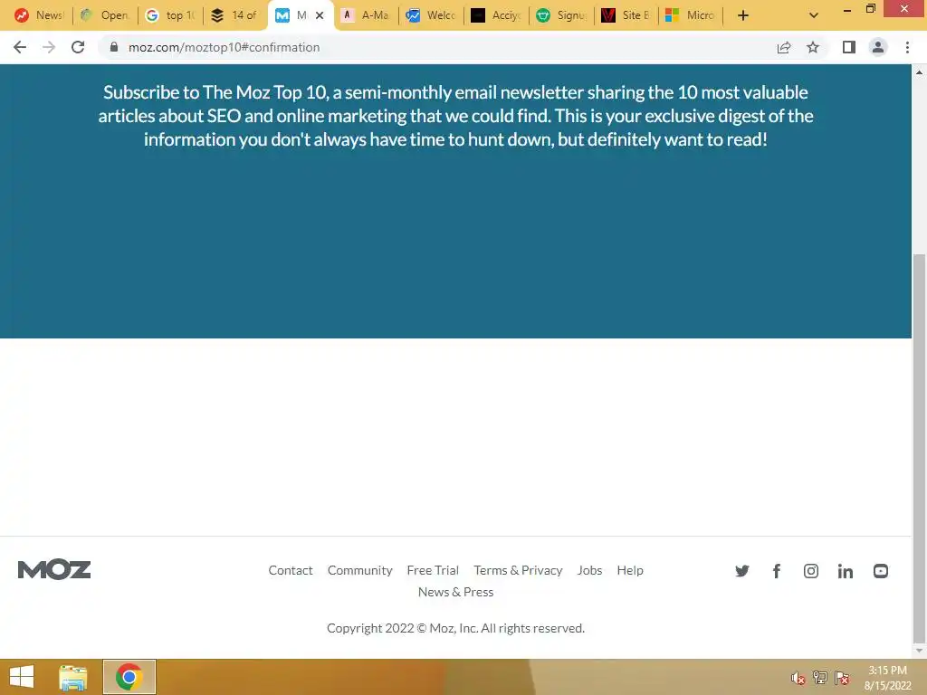927x695 pixels.
Task: Open the Contact footer link
Action: [x=291, y=570]
